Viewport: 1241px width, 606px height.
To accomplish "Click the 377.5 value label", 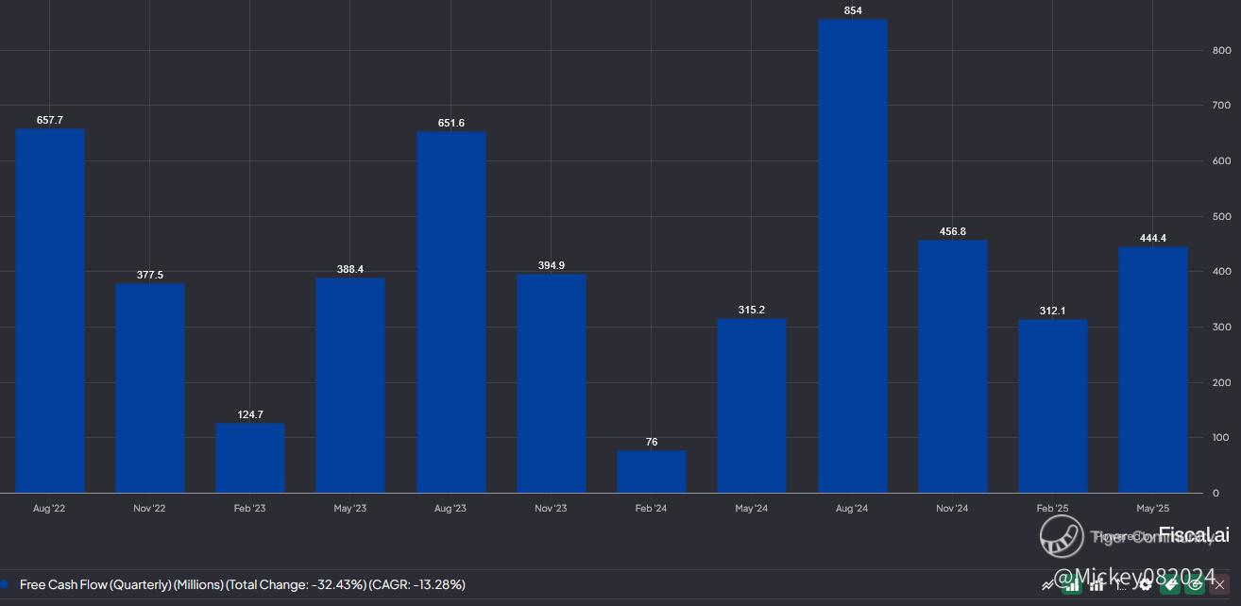I will coord(150,276).
